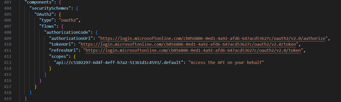Image resolution: width=341 pixels, height=102 pixels.
Task: Open the tokenUrl link value
Action: click(188, 44)
